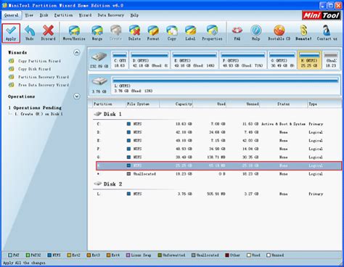Open the FAQ lifebuoy icon
The width and height of the screenshot is (344, 267).
tap(237, 30)
